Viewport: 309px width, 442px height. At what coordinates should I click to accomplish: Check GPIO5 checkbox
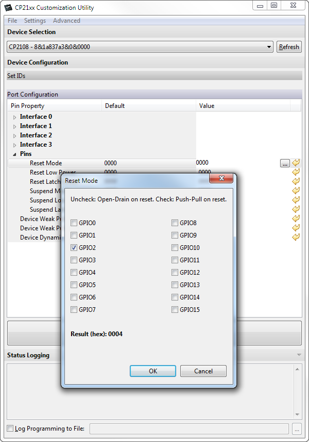coord(74,285)
